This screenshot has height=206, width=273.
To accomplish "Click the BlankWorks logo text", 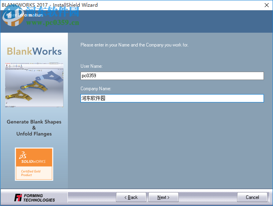I will (x=34, y=51).
